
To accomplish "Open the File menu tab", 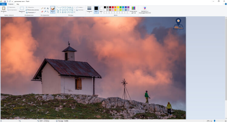I will [3, 4].
